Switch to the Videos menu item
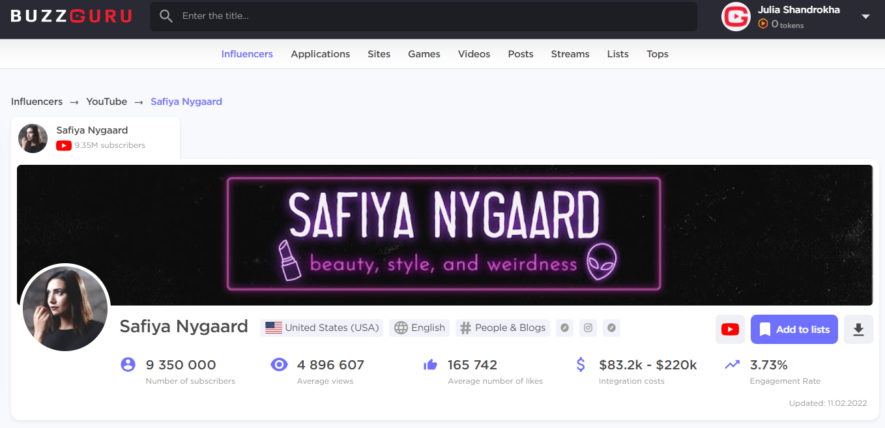This screenshot has height=428, width=885. coord(474,54)
